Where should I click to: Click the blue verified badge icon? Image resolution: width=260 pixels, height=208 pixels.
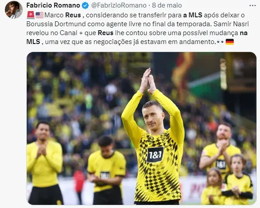click(x=85, y=6)
